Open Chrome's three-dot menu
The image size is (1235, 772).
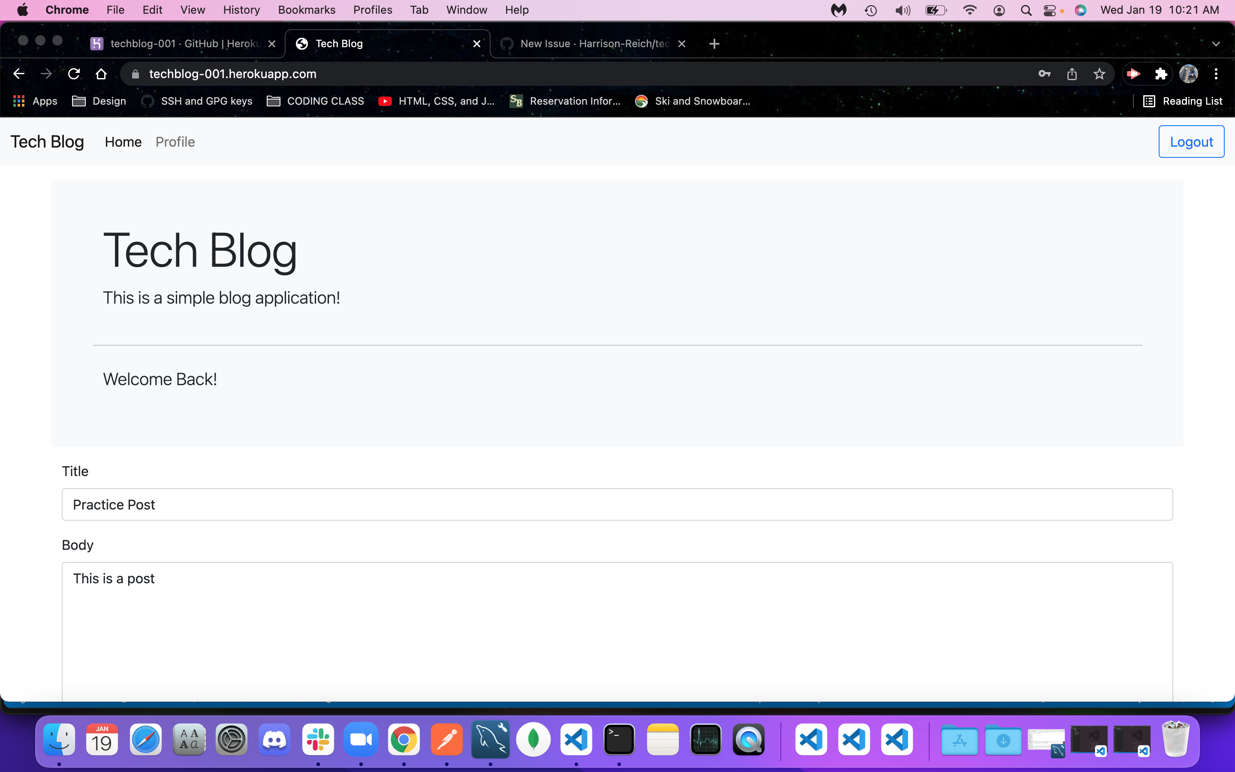click(x=1216, y=74)
